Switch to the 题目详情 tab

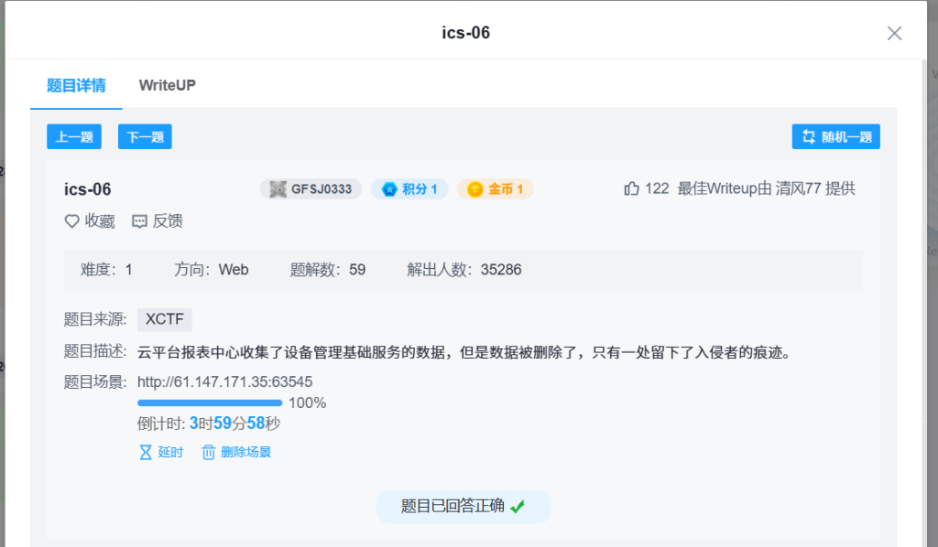[x=76, y=85]
